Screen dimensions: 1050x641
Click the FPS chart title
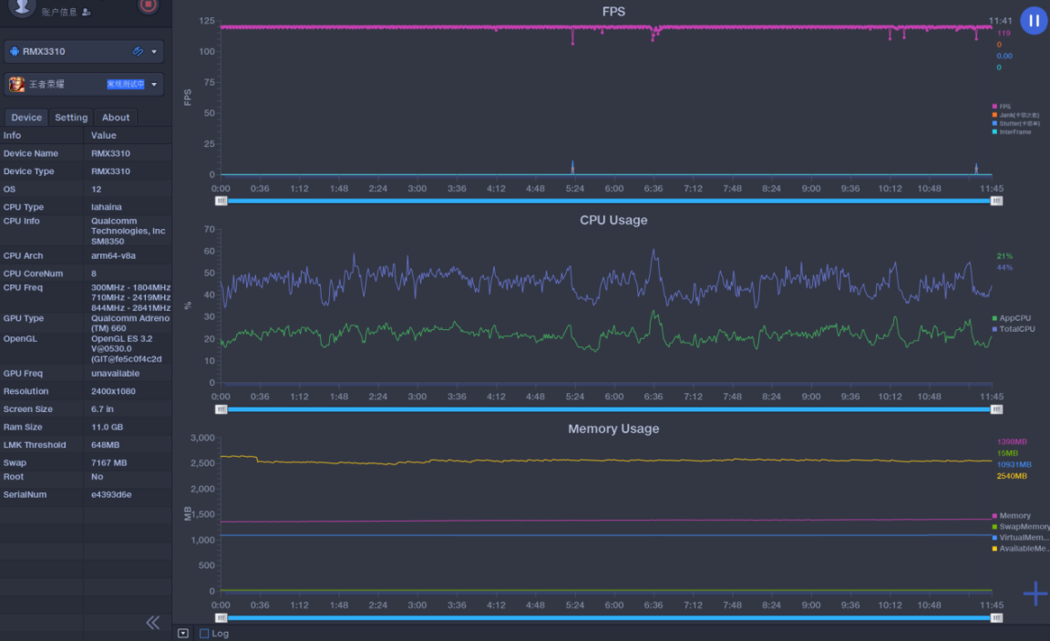point(613,11)
